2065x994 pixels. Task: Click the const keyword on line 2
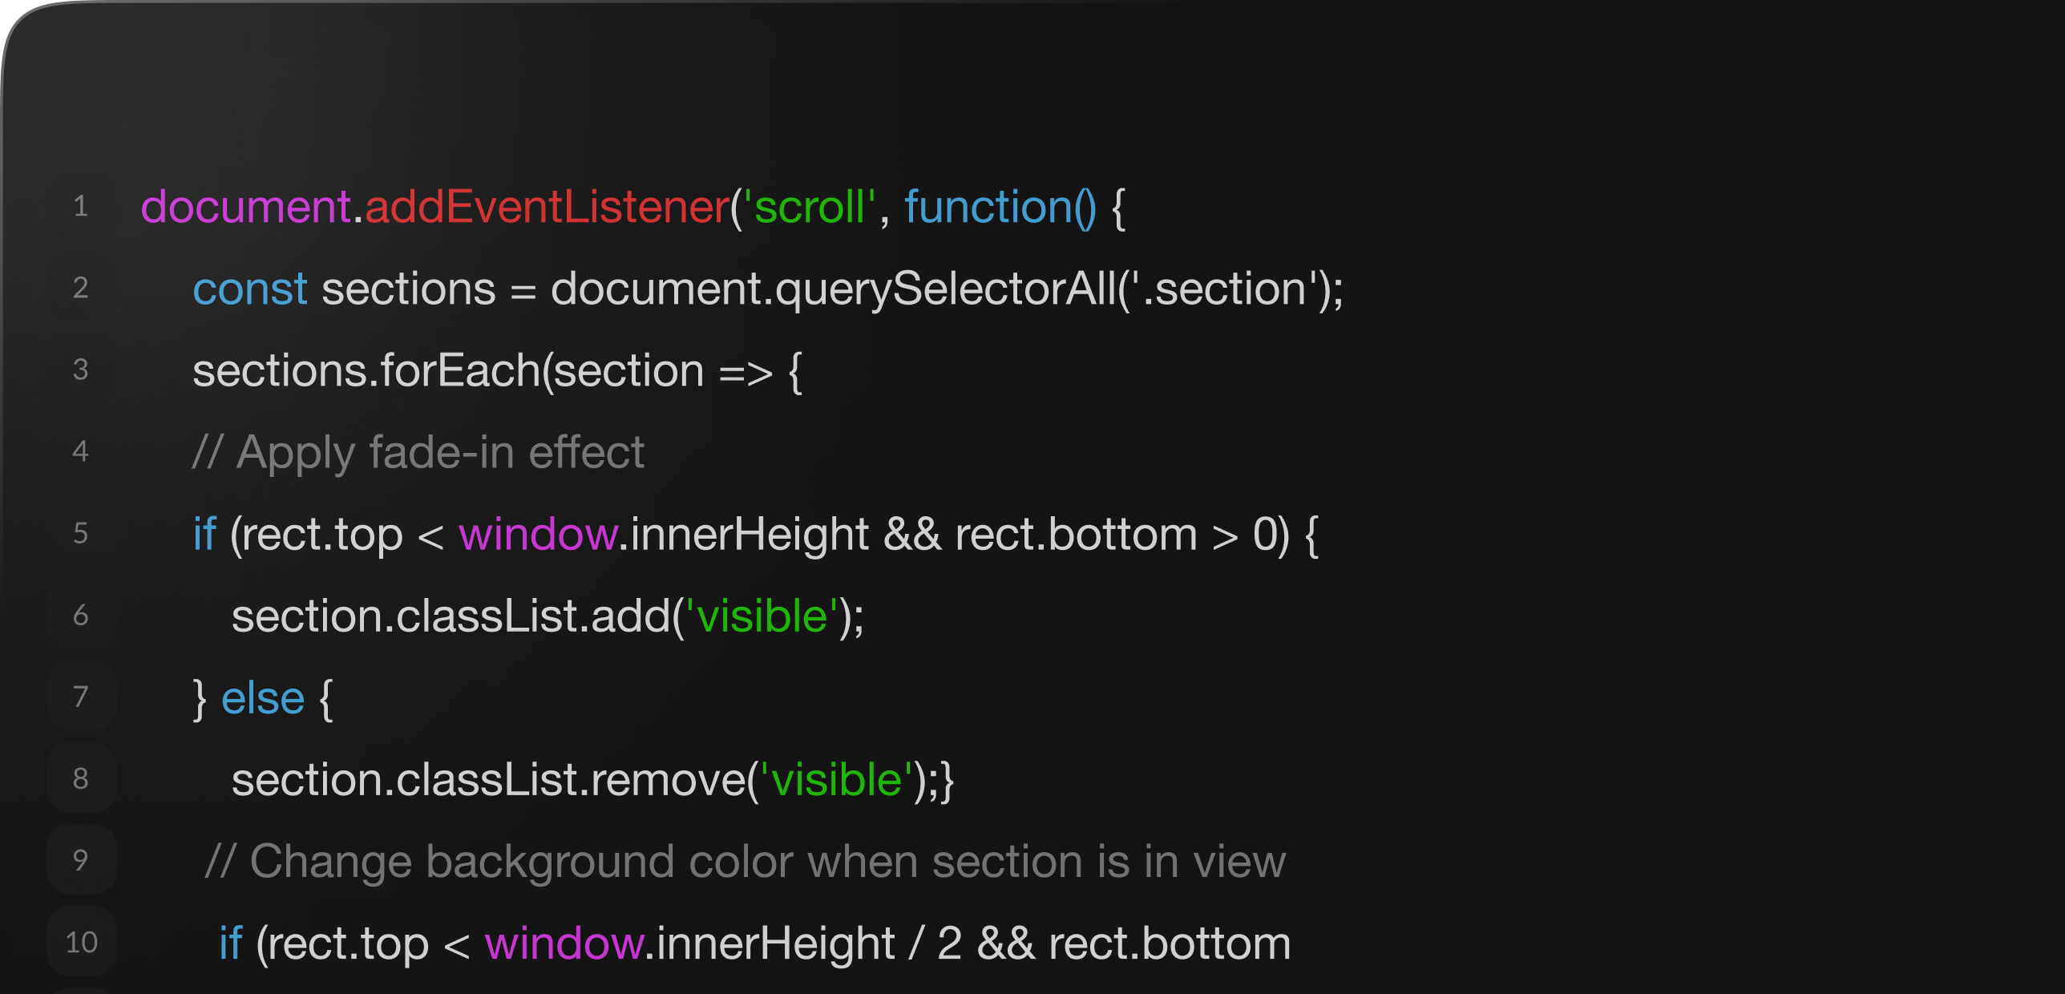(250, 289)
